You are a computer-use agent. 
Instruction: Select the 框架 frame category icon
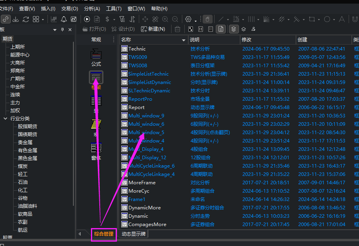[x=96, y=80]
